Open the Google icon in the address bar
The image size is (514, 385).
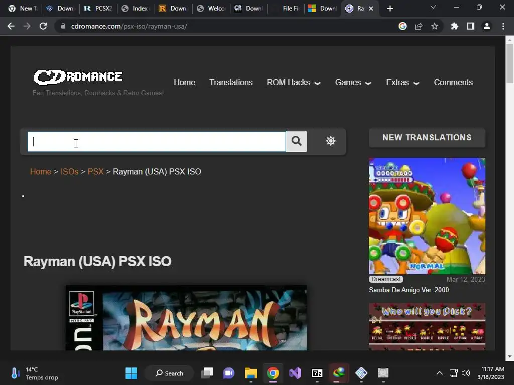coord(403,26)
